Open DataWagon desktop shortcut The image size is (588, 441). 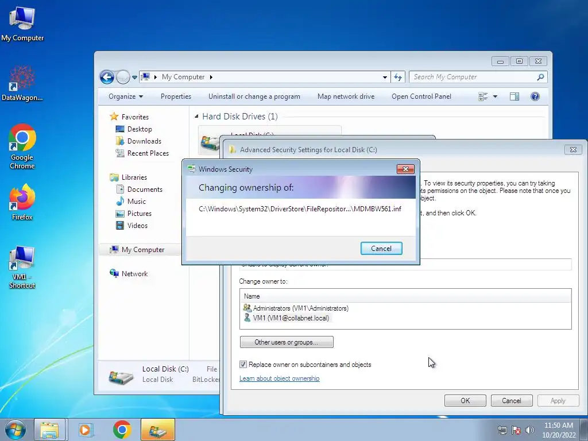point(22,83)
